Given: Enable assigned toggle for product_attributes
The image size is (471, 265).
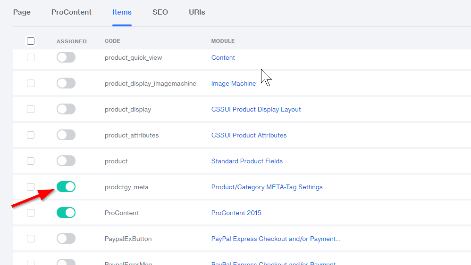Looking at the screenshot, I should [x=66, y=135].
